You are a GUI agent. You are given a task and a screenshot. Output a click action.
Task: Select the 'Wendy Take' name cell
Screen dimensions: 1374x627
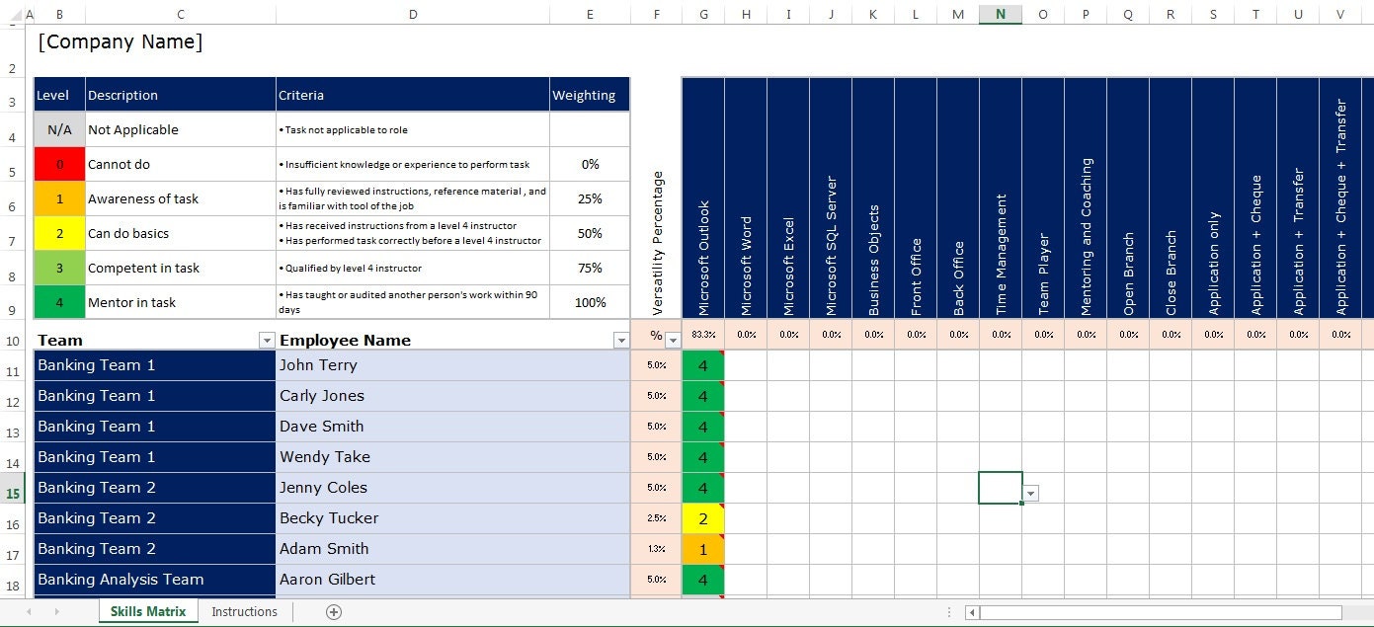point(453,457)
